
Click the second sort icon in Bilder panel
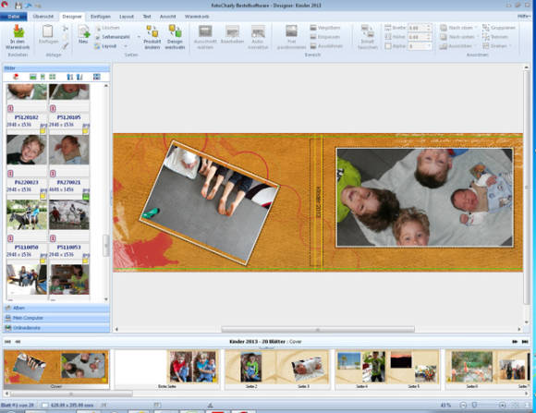[x=79, y=77]
